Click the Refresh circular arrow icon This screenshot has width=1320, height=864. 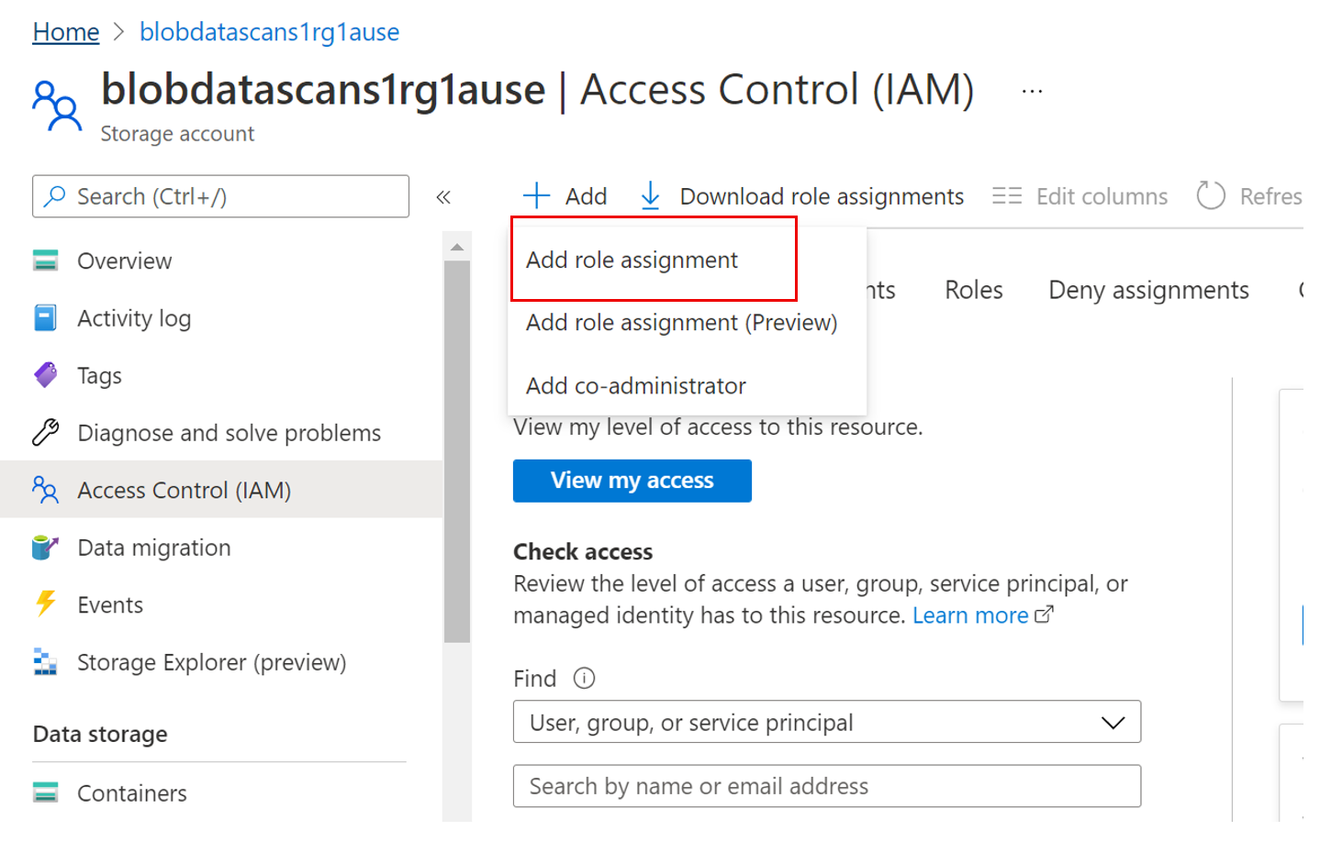coord(1211,195)
